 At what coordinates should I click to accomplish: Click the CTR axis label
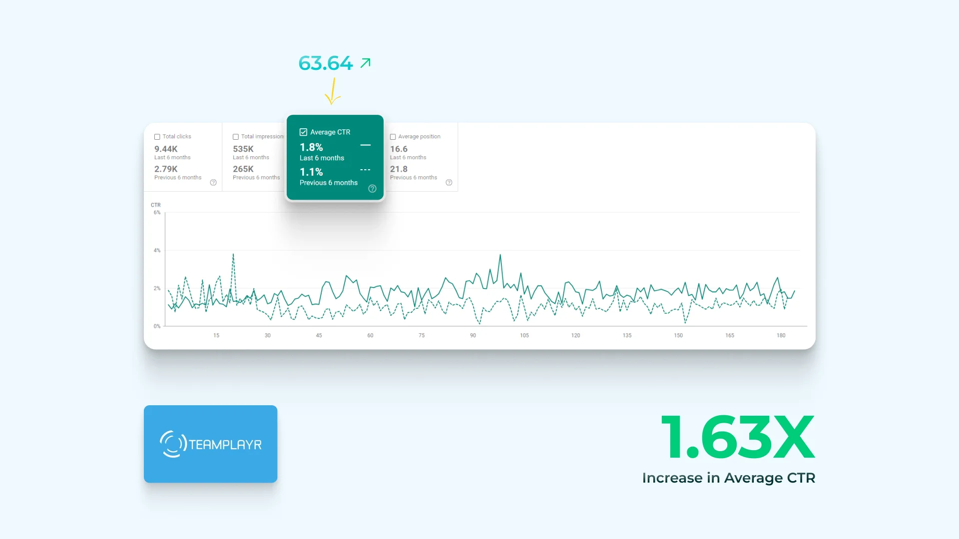coord(156,205)
